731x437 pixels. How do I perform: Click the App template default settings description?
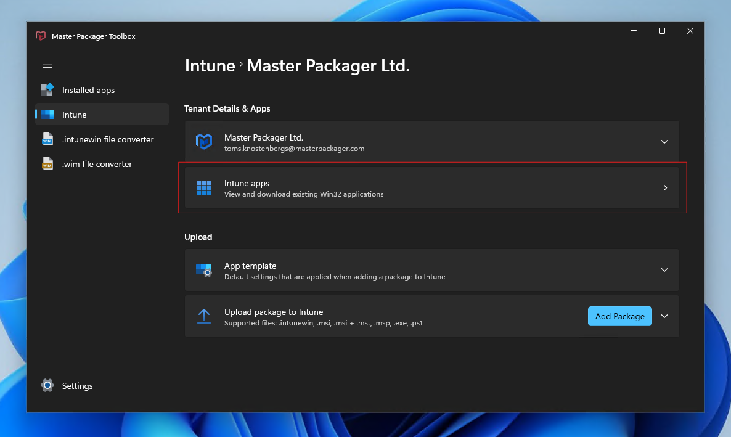point(335,277)
